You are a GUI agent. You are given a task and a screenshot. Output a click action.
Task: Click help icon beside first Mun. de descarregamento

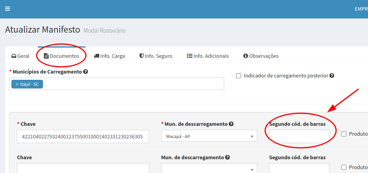(x=231, y=124)
